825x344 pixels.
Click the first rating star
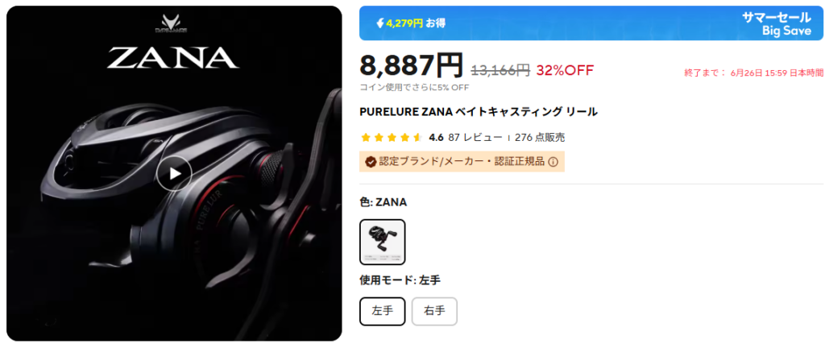366,138
